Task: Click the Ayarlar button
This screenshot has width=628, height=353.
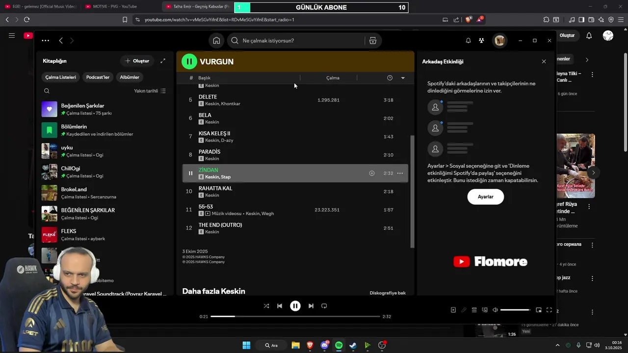Action: click(x=485, y=197)
